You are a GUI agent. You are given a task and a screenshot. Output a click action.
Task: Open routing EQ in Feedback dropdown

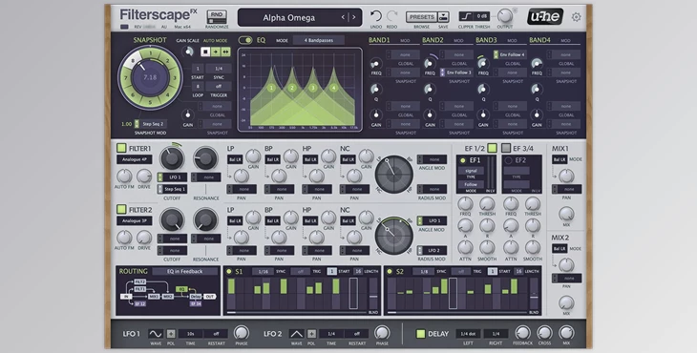pyautogui.click(x=185, y=271)
